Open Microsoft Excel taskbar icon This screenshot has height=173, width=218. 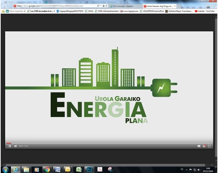click(79, 170)
